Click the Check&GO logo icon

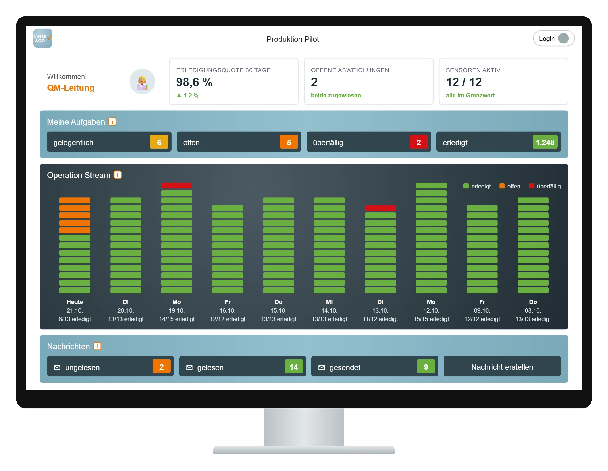pyautogui.click(x=43, y=38)
